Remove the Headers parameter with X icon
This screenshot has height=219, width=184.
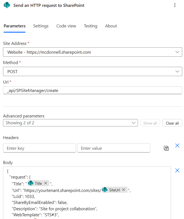pos(177,146)
